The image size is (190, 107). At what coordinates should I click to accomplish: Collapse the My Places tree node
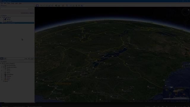pos(1,18)
